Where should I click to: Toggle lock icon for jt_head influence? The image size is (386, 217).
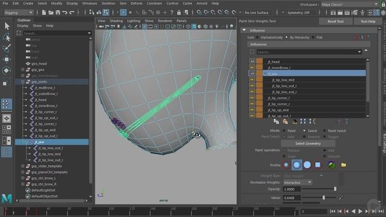pyautogui.click(x=252, y=61)
